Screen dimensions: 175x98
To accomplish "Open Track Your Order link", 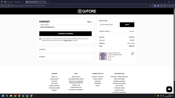I will pyautogui.click(x=119, y=79).
